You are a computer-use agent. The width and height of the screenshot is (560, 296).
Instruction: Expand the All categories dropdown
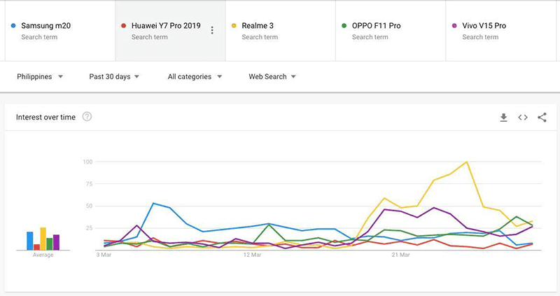195,77
